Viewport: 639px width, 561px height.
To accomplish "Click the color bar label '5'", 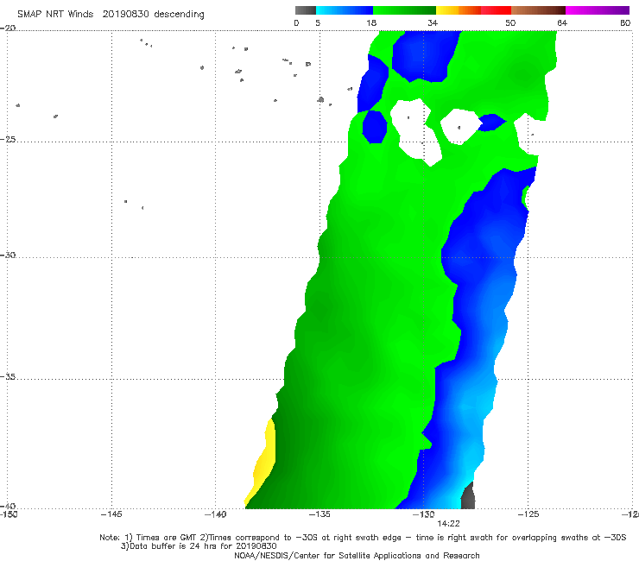I will click(x=318, y=22).
